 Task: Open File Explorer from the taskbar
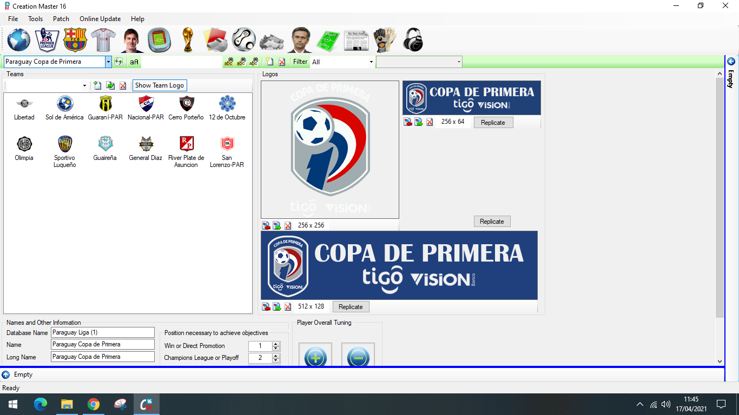point(67,404)
